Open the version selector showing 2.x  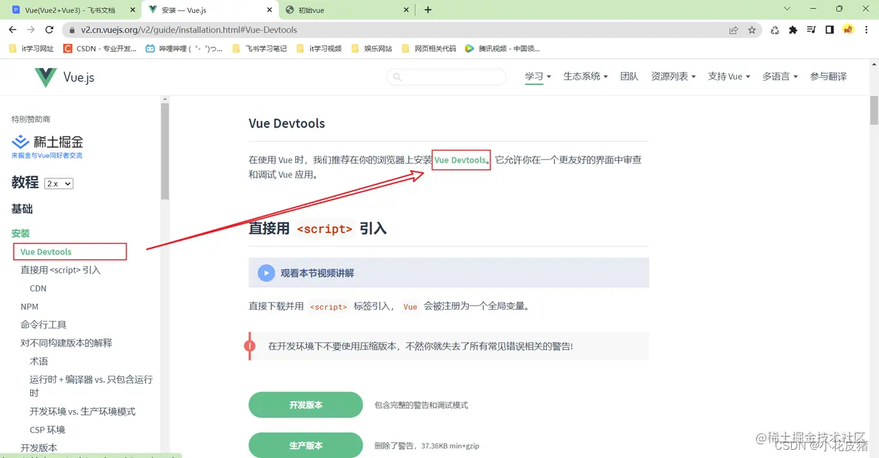click(x=57, y=183)
